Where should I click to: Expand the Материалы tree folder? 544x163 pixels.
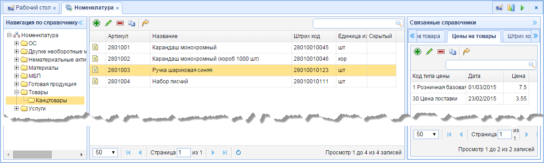tap(17, 68)
